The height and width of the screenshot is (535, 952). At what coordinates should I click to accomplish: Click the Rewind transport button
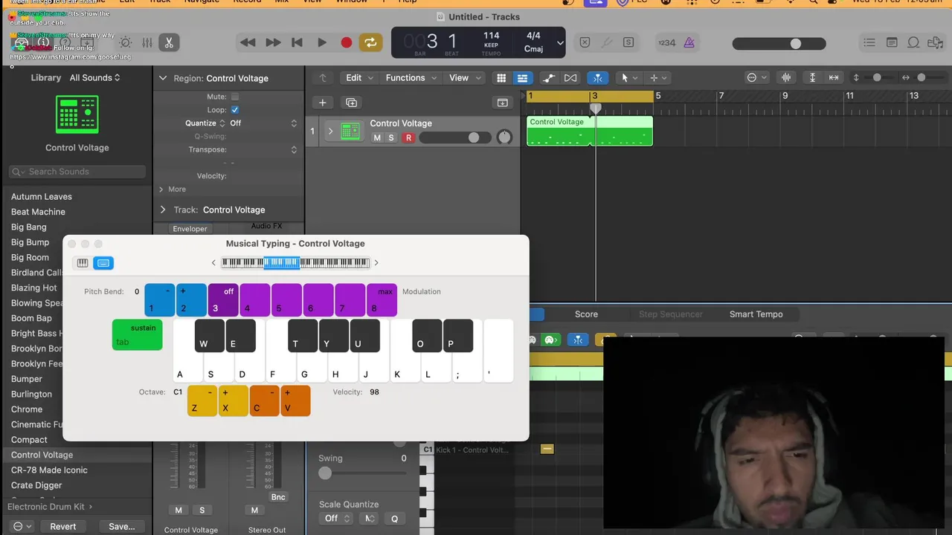[248, 43]
